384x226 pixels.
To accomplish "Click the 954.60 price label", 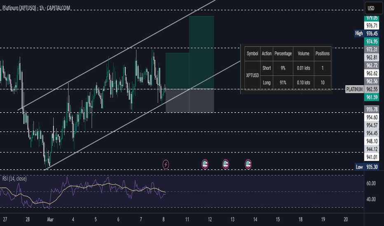I will tap(372, 117).
